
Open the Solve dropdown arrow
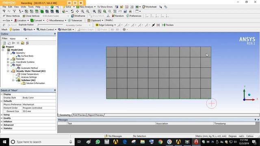pyautogui.click(x=74, y=7)
